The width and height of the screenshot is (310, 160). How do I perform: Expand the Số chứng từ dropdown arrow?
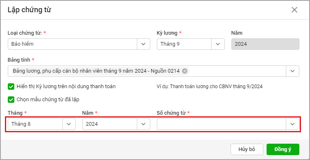[293, 124]
